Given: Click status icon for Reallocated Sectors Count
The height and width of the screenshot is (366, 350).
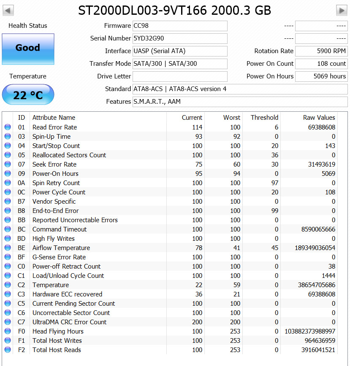Looking at the screenshot, I should [8, 155].
